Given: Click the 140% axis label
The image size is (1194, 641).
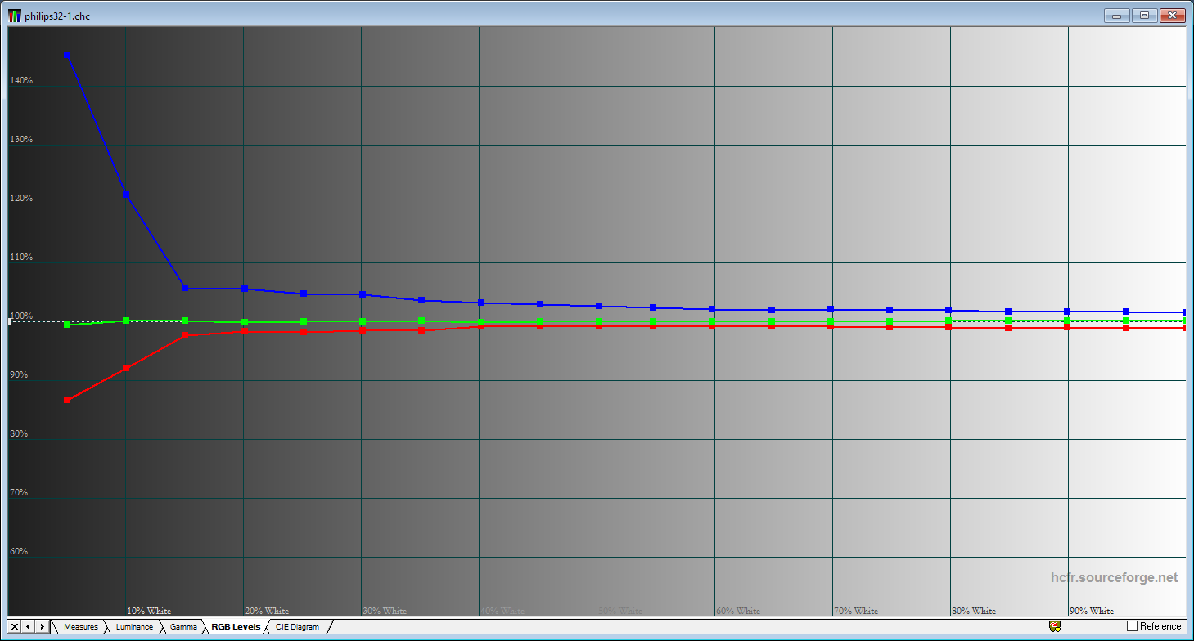Looking at the screenshot, I should (x=21, y=81).
